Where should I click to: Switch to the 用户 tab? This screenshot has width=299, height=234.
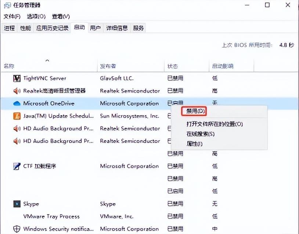point(96,28)
